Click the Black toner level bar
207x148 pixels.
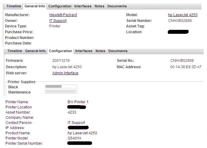coord(61,86)
